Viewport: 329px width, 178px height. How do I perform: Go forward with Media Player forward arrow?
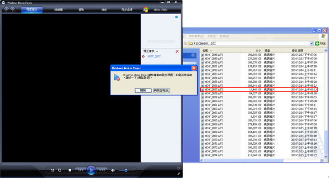(x=13, y=9)
